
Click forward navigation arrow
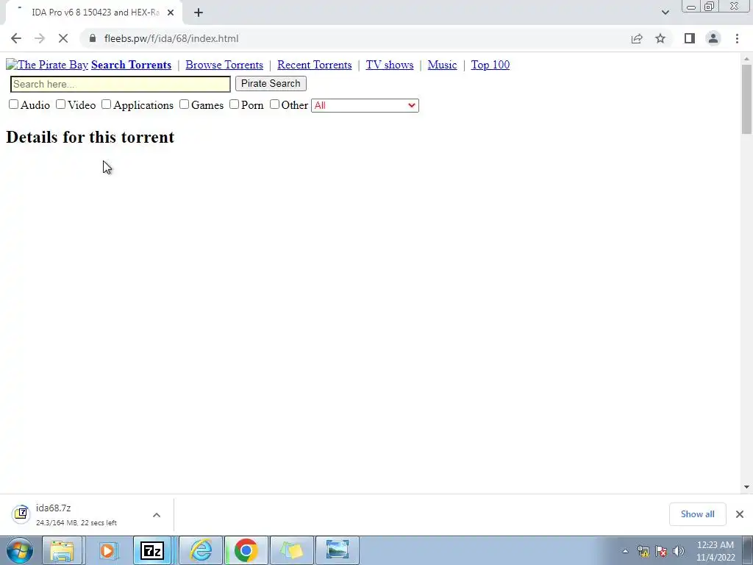click(40, 38)
